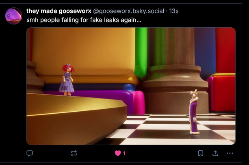
Task: Repost using the looping arrows icon
Action: (74, 153)
